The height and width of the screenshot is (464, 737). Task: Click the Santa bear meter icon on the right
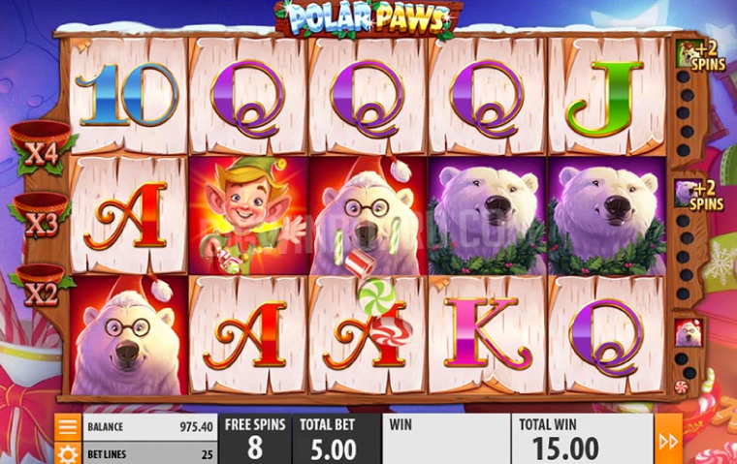click(x=689, y=333)
